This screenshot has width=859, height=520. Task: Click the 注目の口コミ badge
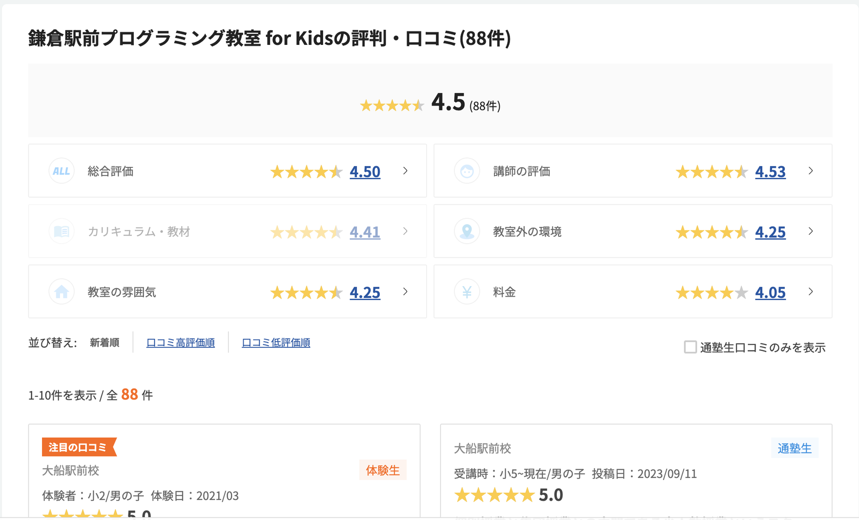pos(78,447)
